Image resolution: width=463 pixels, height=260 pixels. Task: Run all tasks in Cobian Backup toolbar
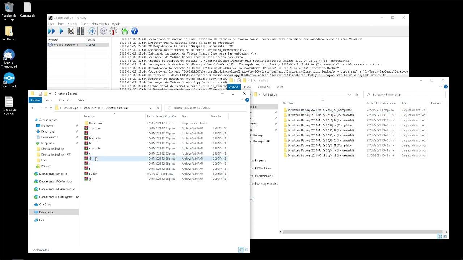(52, 31)
